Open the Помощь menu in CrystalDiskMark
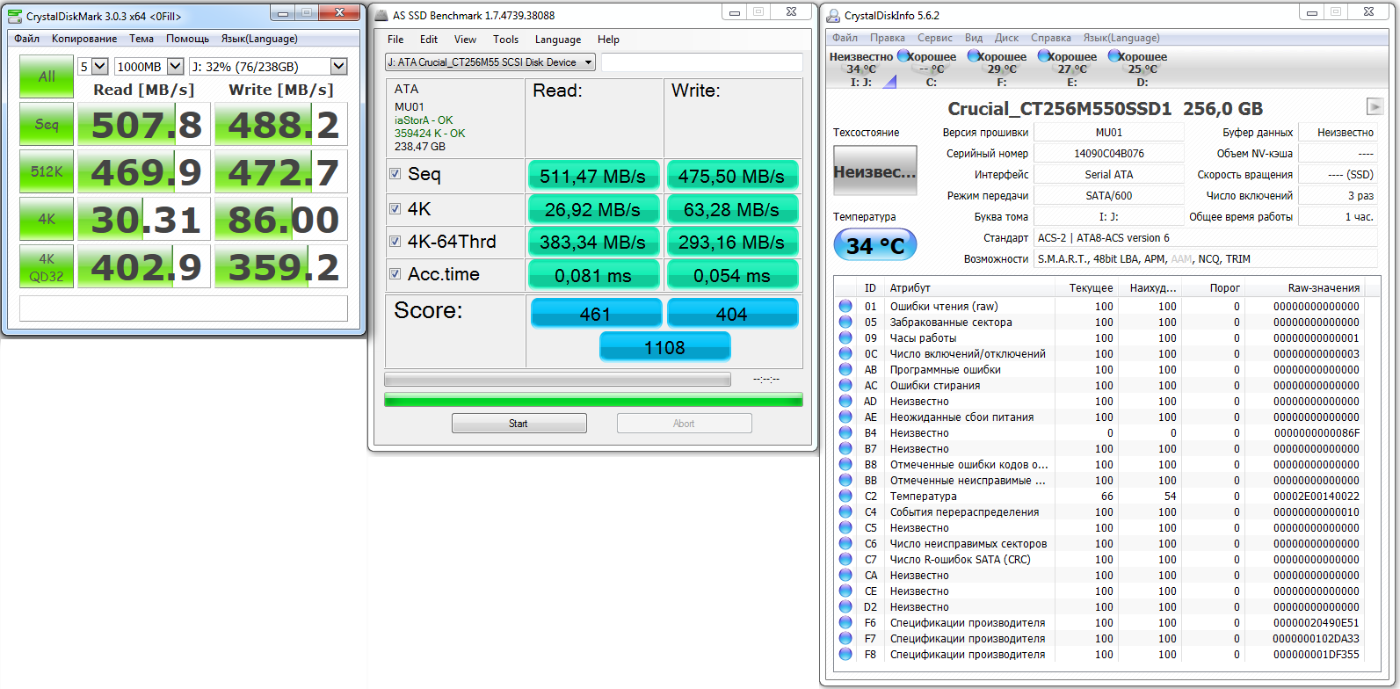 (x=188, y=39)
